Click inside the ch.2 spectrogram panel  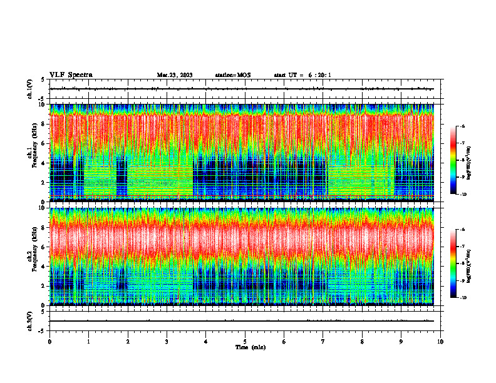pos(242,257)
